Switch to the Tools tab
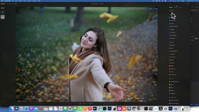Image resolution: width=199 pixels, height=112 pixels. pos(171,7)
